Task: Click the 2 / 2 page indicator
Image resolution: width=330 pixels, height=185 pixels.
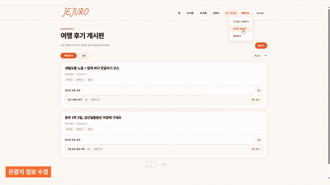Action: click(164, 165)
